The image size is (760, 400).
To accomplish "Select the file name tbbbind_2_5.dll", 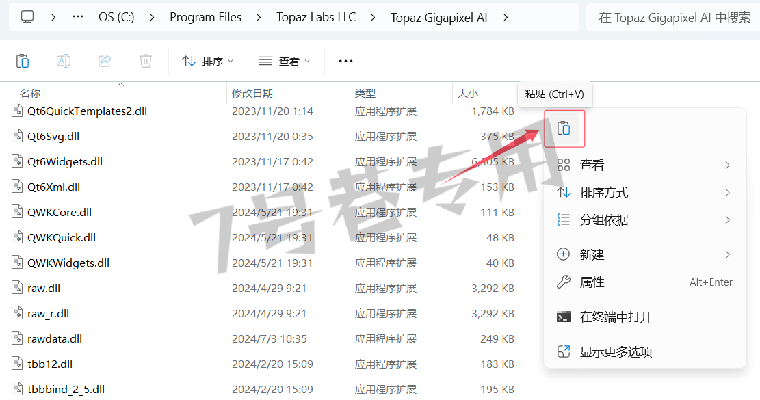I will tap(66, 389).
